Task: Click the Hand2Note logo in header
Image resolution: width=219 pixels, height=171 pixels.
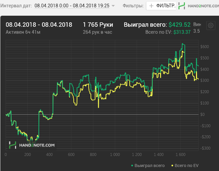Action: [x=199, y=6]
